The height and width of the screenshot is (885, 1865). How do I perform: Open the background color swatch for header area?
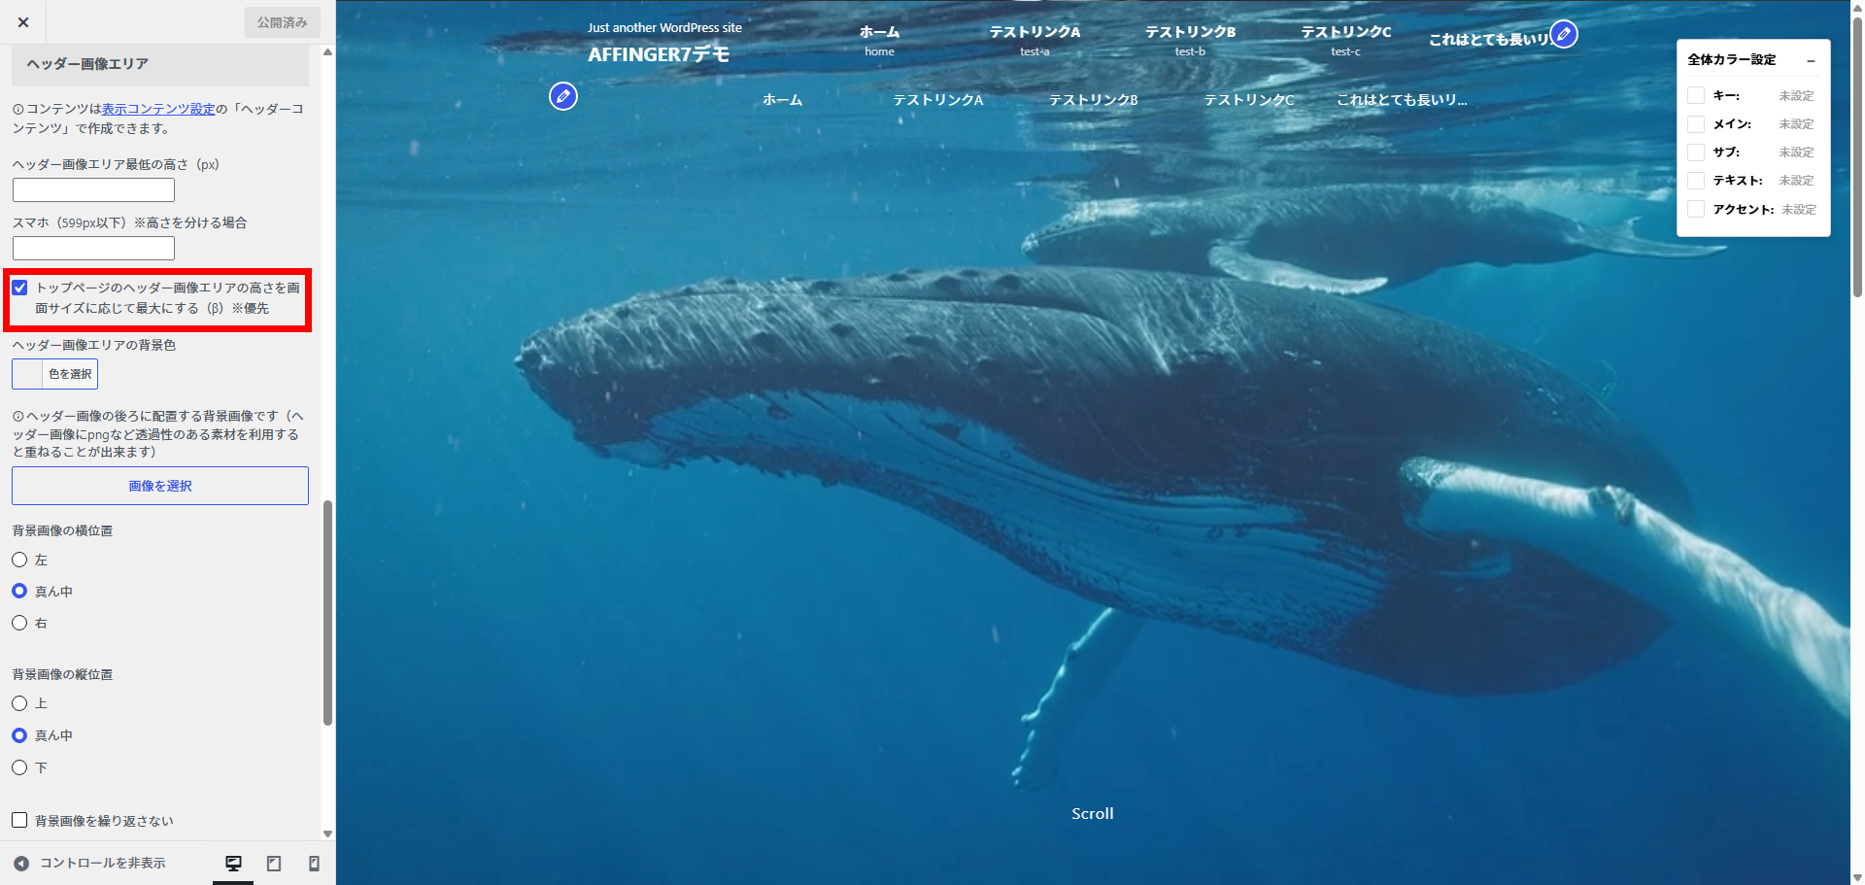(27, 374)
